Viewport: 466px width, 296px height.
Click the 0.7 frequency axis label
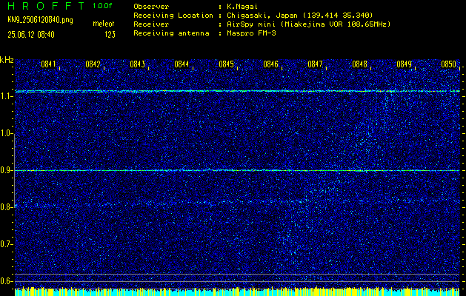[6, 244]
